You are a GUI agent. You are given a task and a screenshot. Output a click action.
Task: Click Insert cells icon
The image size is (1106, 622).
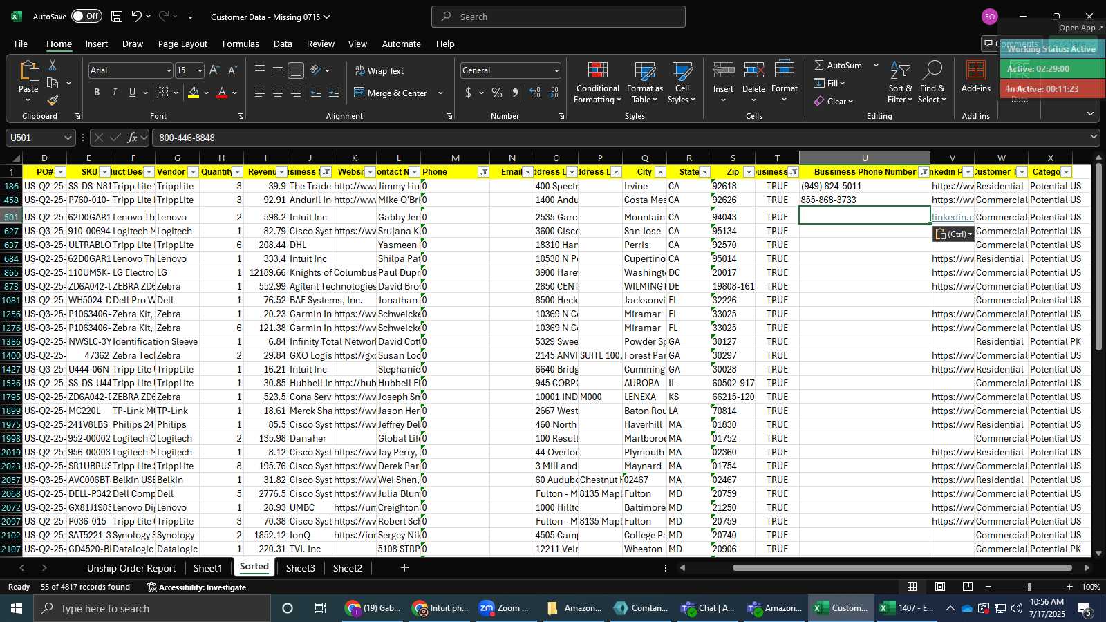(x=723, y=70)
